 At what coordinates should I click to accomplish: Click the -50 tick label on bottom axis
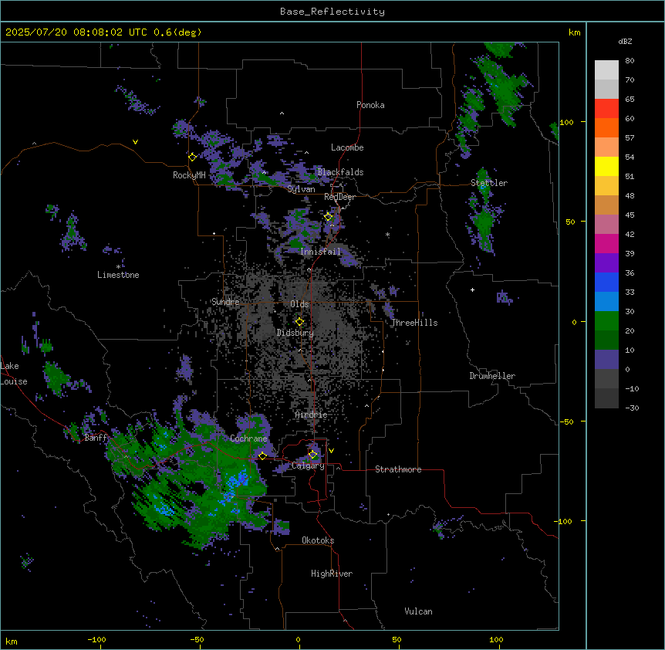tap(197, 639)
